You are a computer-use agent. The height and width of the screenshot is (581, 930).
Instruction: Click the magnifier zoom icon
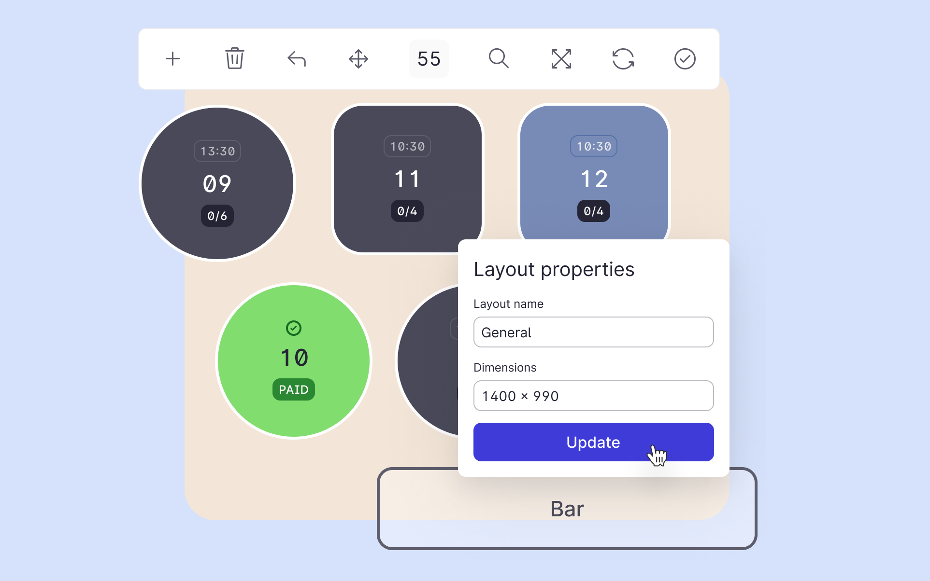(x=499, y=59)
